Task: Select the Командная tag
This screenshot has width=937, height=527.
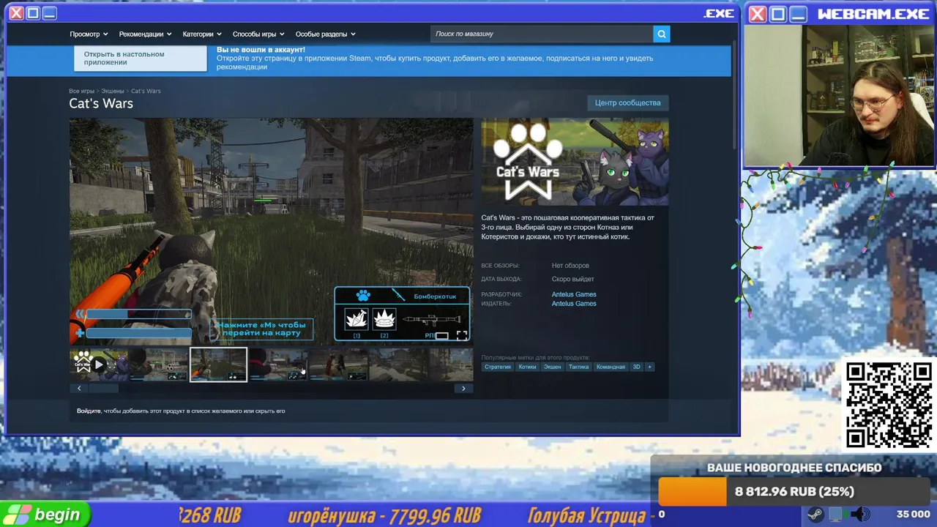Action: (611, 367)
